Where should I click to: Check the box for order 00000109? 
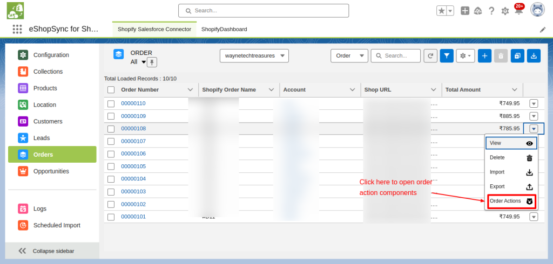[111, 116]
